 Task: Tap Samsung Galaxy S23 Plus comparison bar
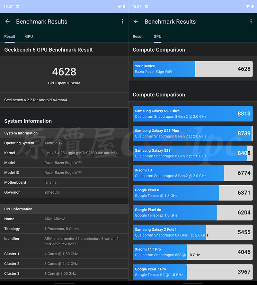(193, 133)
